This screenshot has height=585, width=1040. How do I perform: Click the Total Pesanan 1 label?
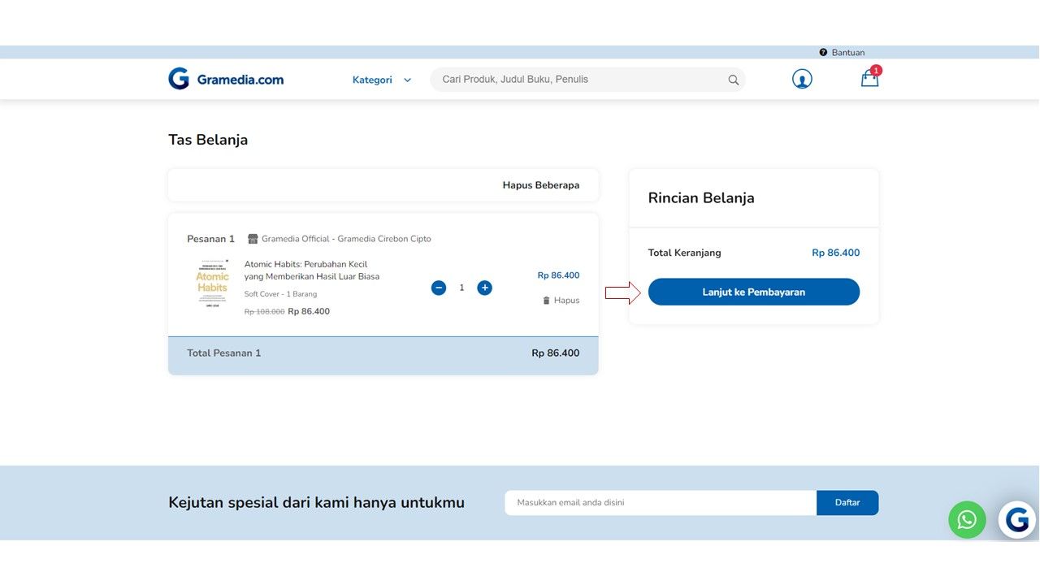point(224,353)
